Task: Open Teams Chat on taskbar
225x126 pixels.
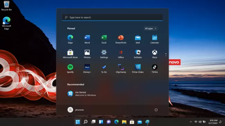Action: [x=109, y=122]
